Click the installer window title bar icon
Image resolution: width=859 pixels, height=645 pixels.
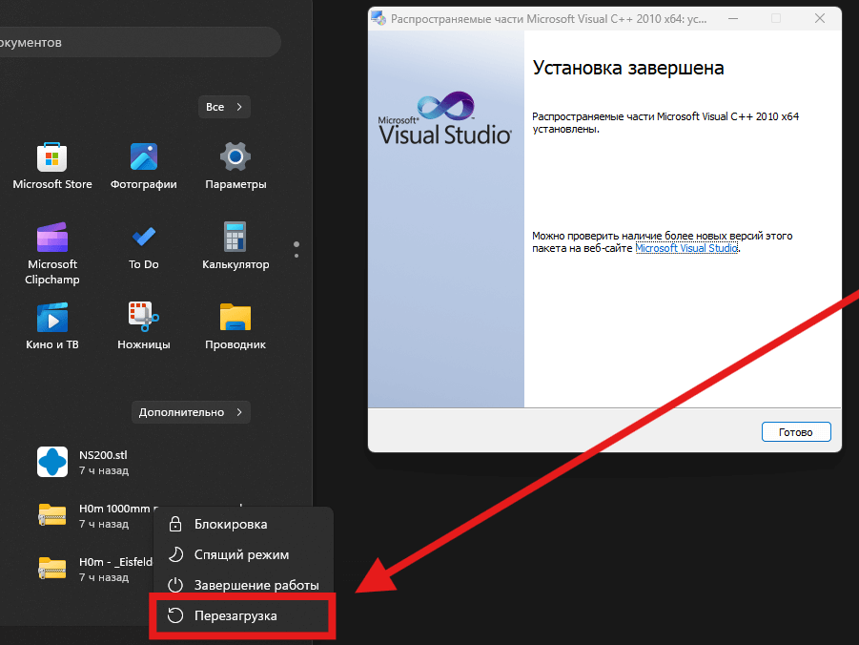[378, 18]
